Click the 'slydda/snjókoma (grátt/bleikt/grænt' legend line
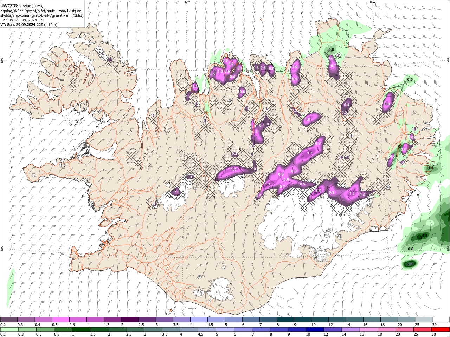450x337 pixels. coord(42,15)
